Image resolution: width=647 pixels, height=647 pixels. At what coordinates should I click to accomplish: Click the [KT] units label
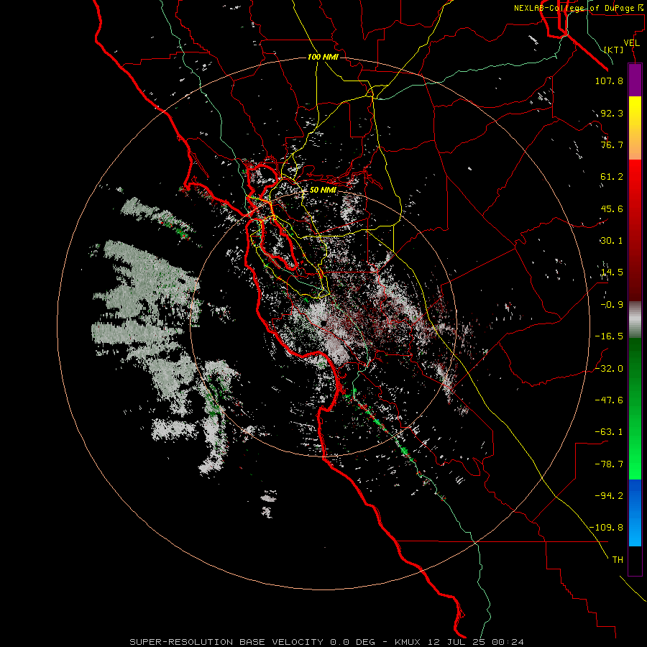614,50
